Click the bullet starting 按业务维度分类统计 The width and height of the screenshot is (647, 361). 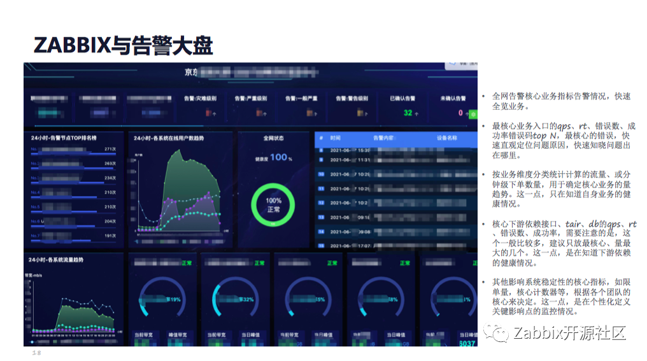click(x=562, y=189)
